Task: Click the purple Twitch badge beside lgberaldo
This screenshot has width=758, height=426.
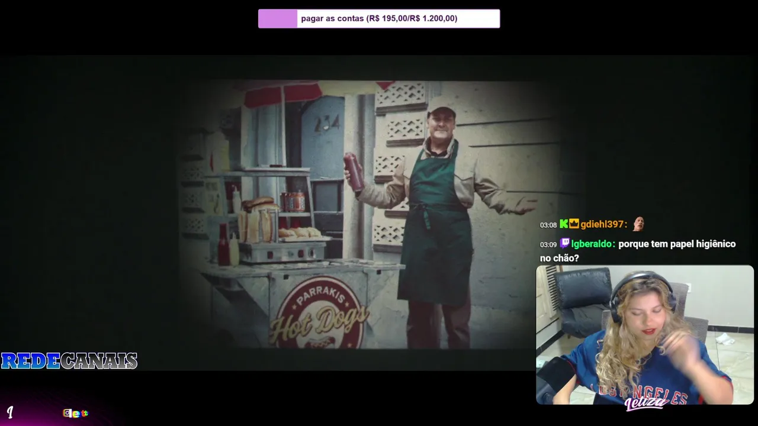Action: (x=565, y=243)
